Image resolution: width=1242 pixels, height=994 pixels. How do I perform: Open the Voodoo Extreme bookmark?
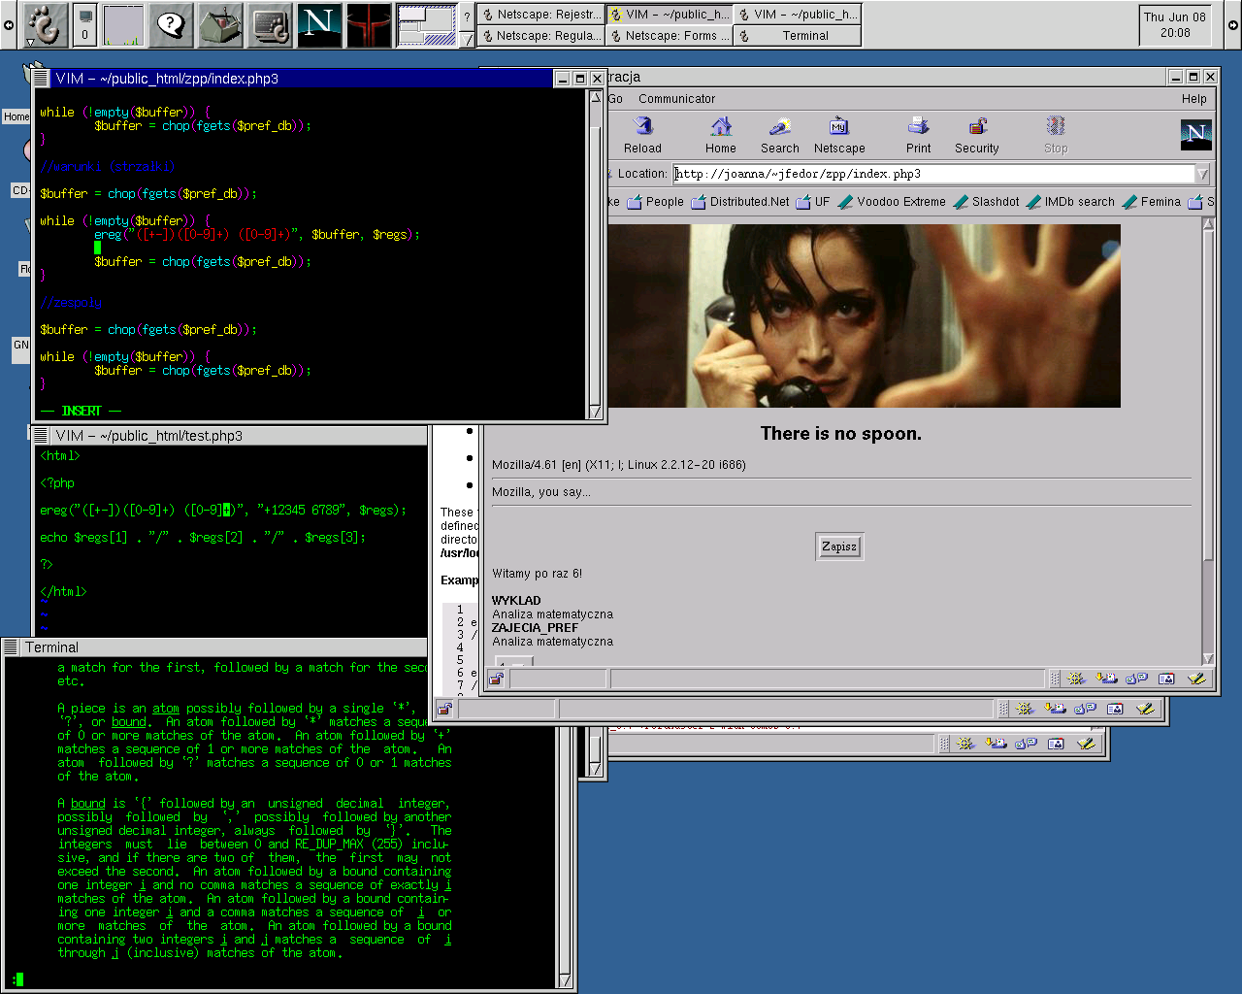[891, 202]
